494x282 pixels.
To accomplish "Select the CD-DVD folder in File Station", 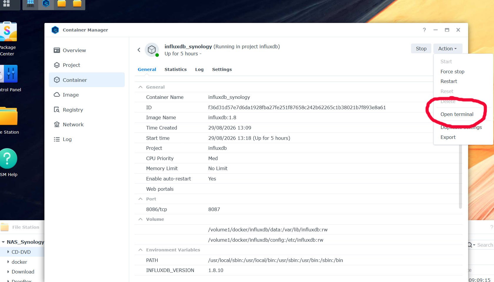I will [21, 252].
